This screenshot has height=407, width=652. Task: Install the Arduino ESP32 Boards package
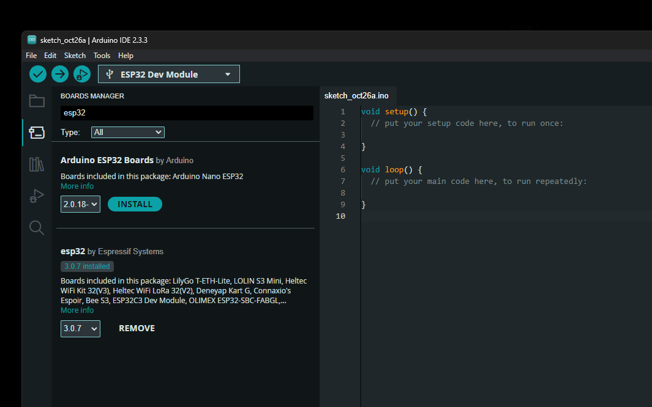tap(135, 204)
